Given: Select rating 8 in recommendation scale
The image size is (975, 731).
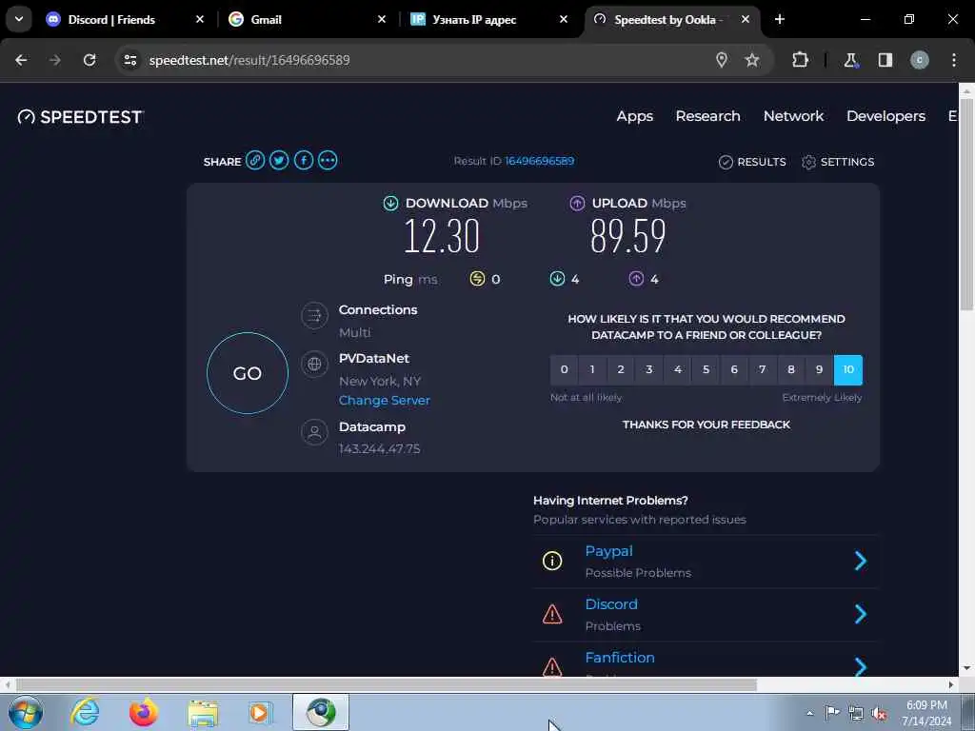Looking at the screenshot, I should pyautogui.click(x=791, y=370).
